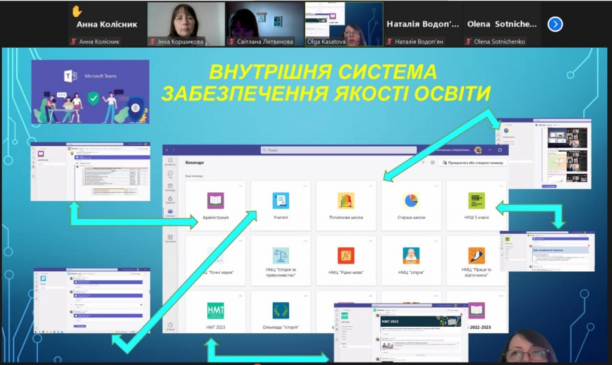Screen dimensions: 612x365
Task: Show next participants with the blue arrow
Action: [x=555, y=24]
